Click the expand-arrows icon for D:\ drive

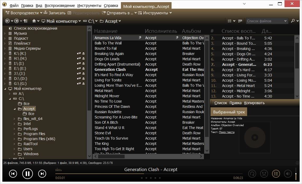point(79,78)
